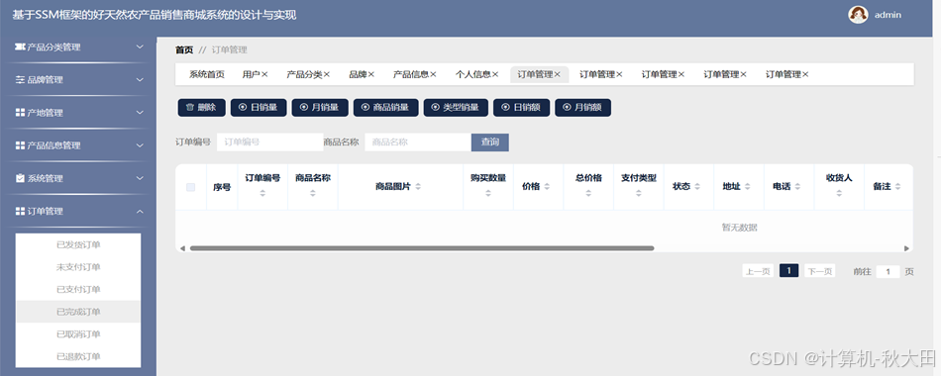Screen dimensions: 941x376
Task: Switch to the 品牌 tab
Action: (358, 74)
